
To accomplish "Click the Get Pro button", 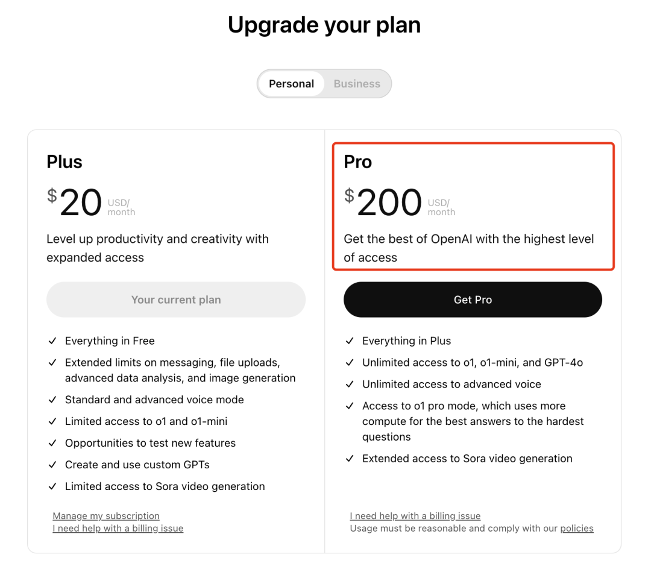I will [x=473, y=300].
